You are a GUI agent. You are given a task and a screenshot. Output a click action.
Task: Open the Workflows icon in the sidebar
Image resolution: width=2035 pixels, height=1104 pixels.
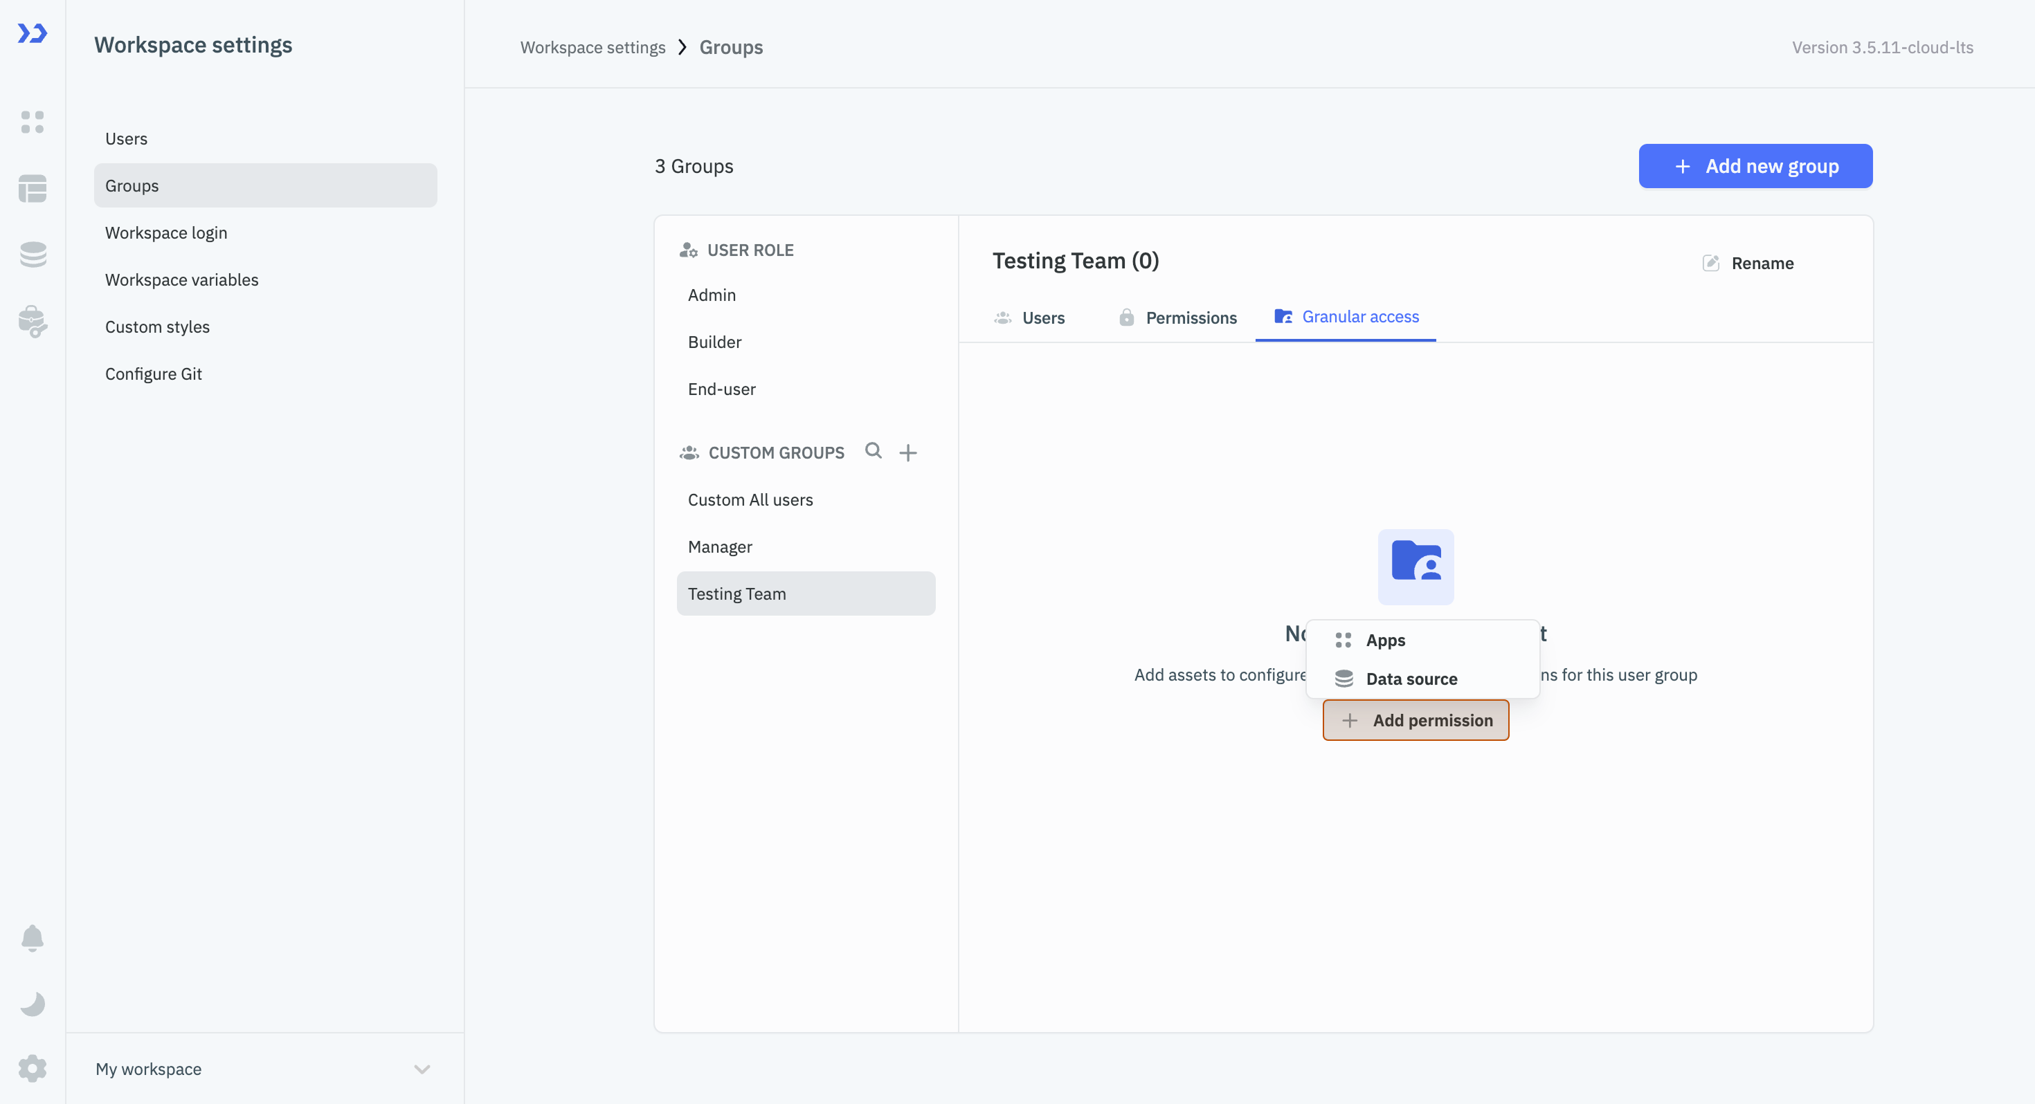33,189
